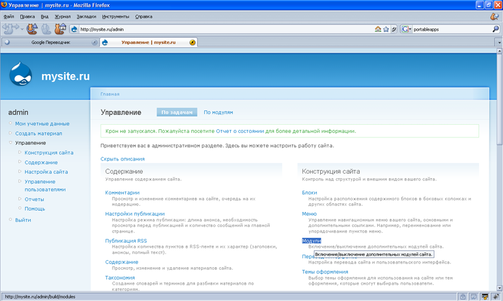The width and height of the screenshot is (503, 301).
Task: Open the Отчет о состоянии link
Action: pyautogui.click(x=240, y=131)
